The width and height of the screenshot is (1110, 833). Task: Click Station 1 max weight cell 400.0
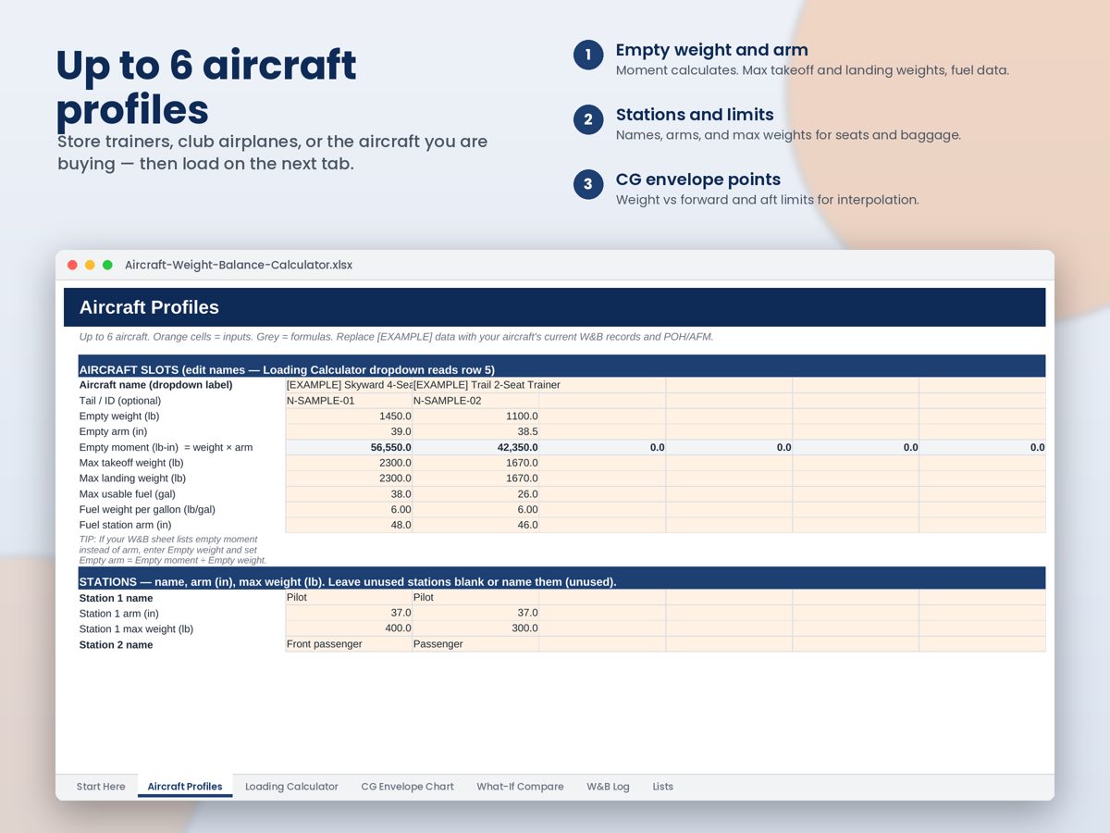349,628
